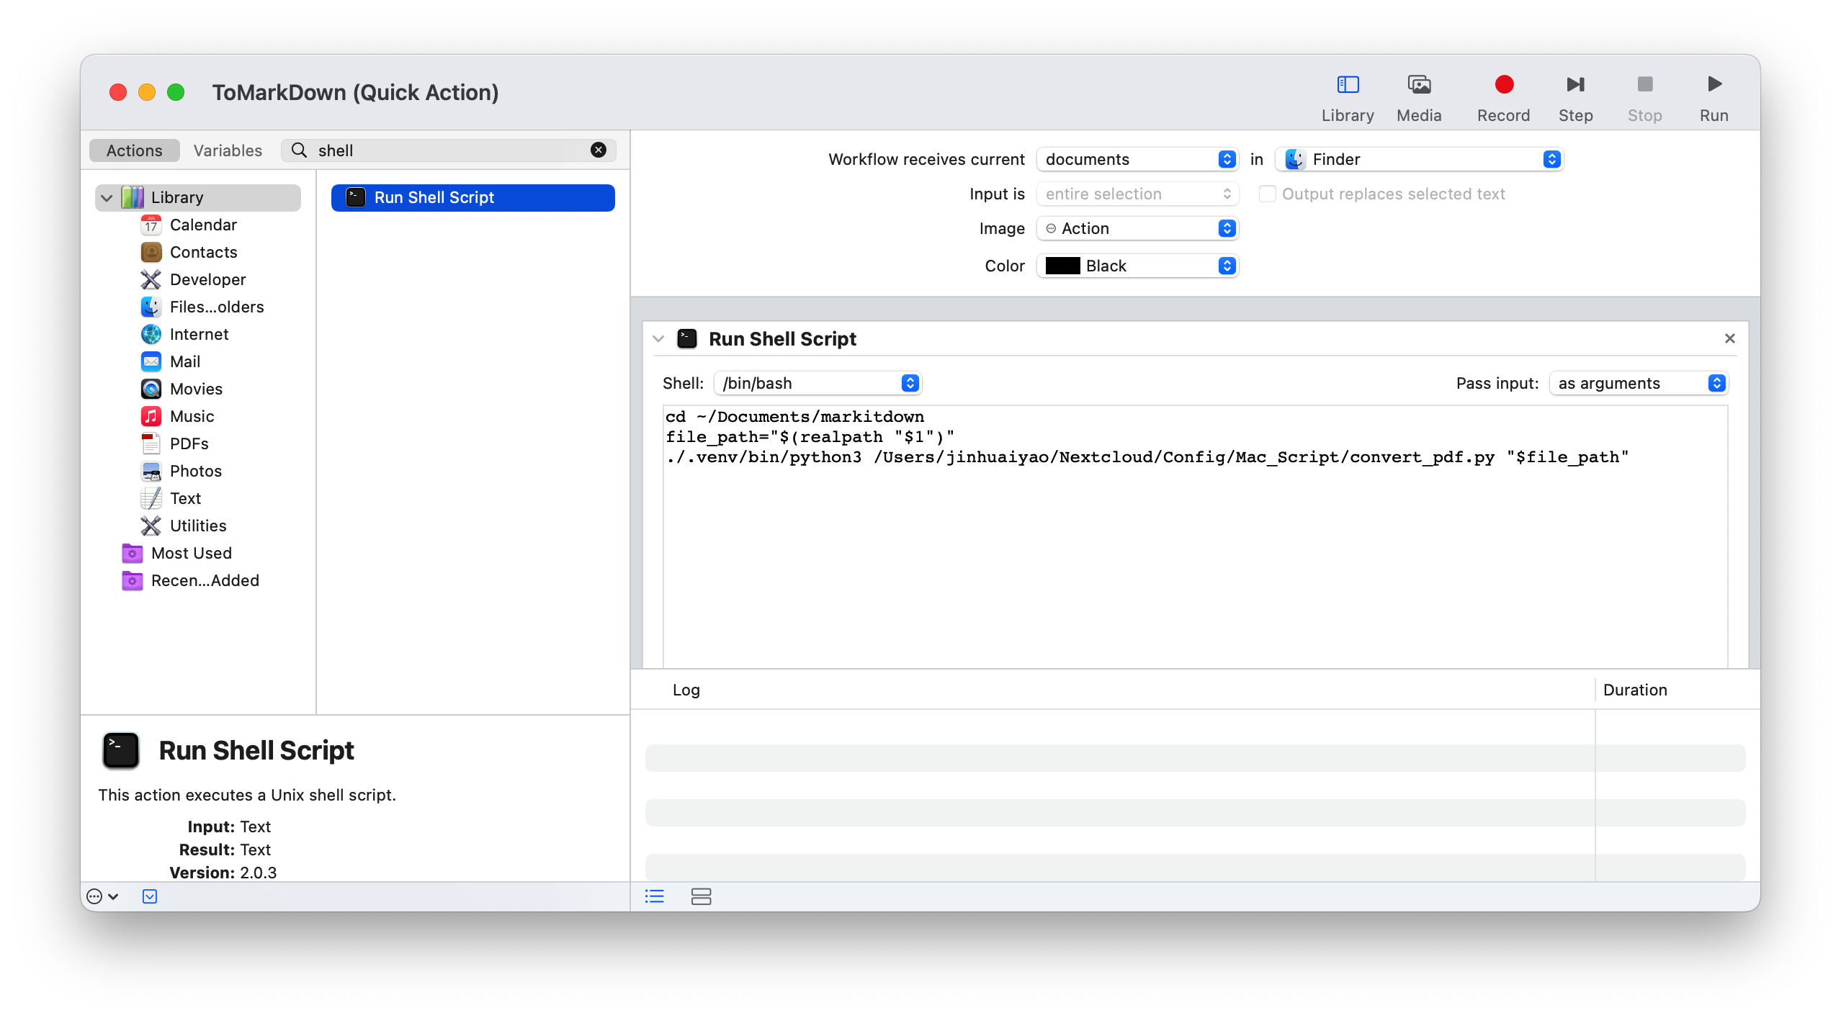Viewport: 1841px width, 1018px height.
Task: Select the Internet library category
Action: pyautogui.click(x=199, y=334)
